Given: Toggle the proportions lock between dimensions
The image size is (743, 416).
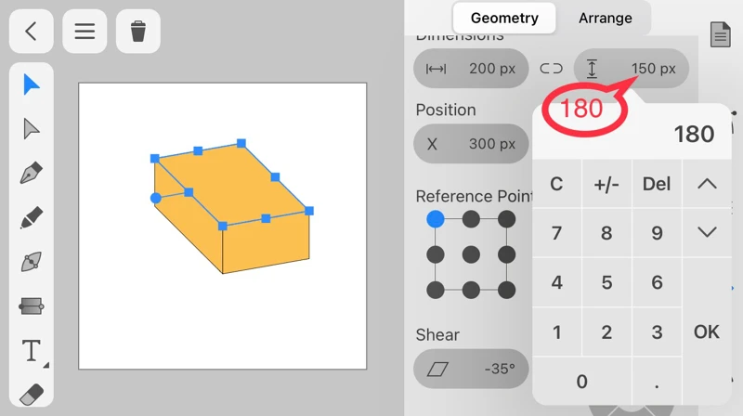Looking at the screenshot, I should 551,69.
